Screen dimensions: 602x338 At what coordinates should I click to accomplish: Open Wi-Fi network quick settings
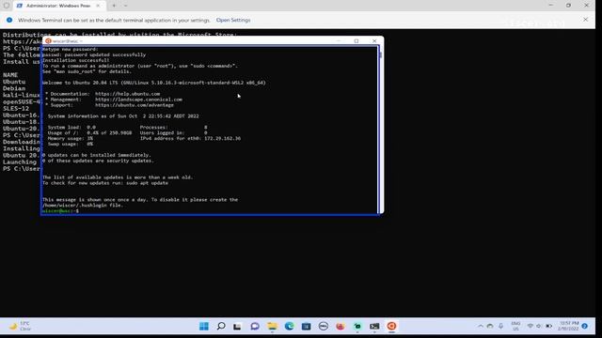click(531, 326)
